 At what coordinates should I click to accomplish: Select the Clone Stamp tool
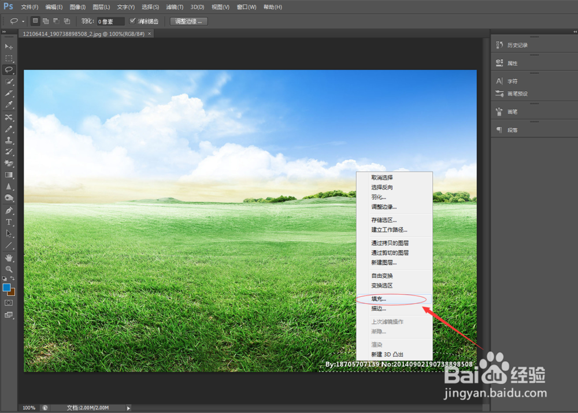(x=9, y=140)
